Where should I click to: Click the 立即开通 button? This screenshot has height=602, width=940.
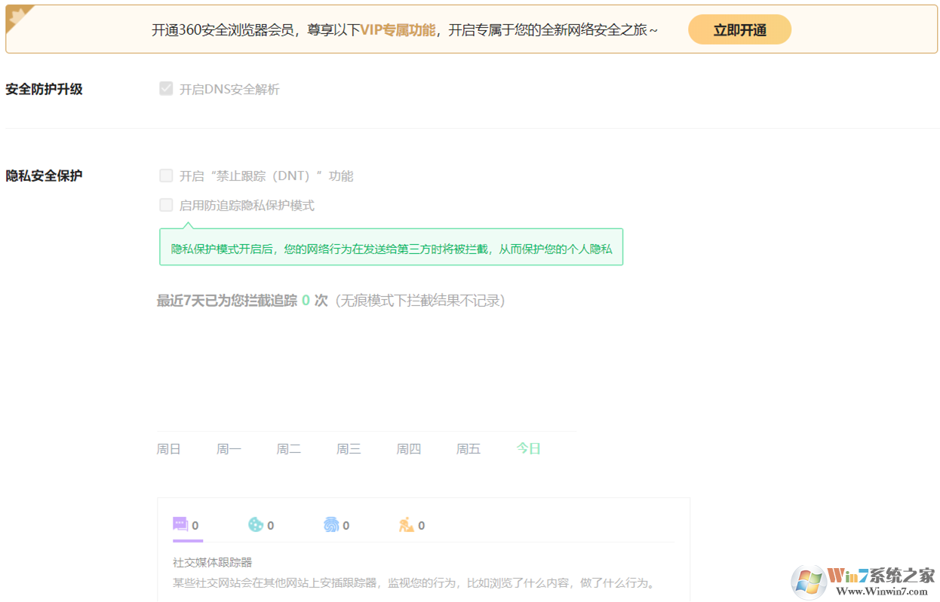(739, 29)
